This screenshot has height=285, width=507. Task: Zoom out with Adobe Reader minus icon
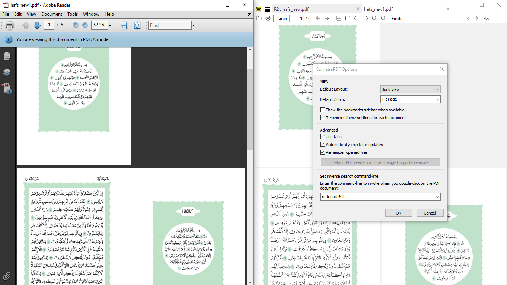point(76,25)
